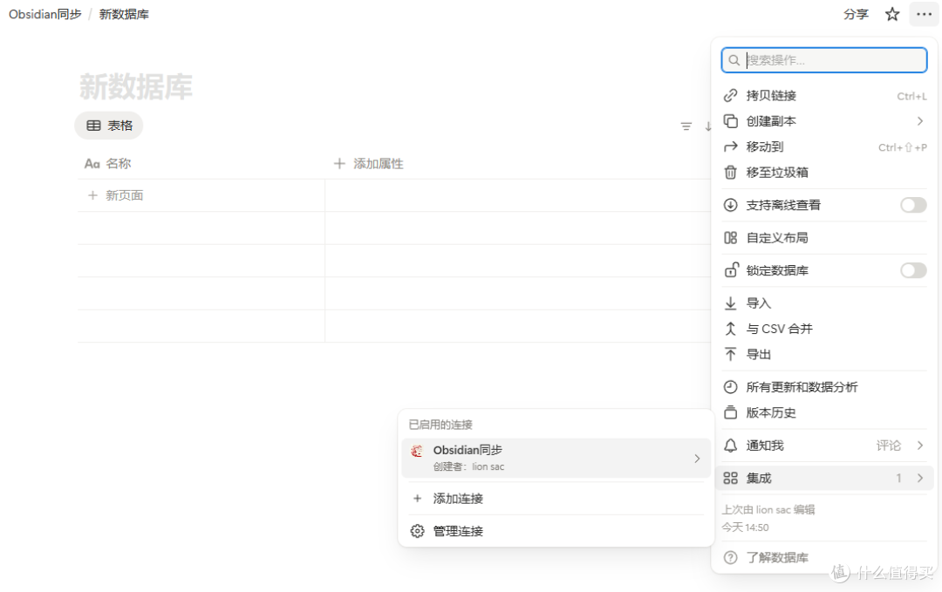Open the three-dot more options menu
This screenshot has width=942, height=592.
click(x=924, y=14)
